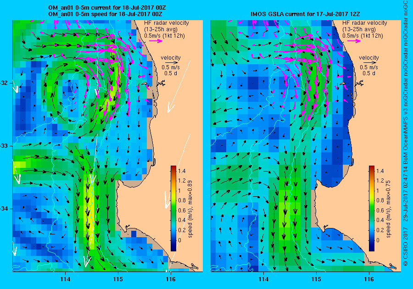413x289 pixels.
Task: Click magenta radar reference arrow on right map legend
Action: pos(354,41)
